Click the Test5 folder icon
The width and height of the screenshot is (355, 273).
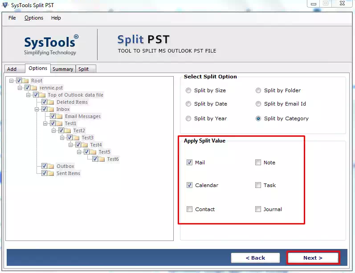tap(93, 152)
